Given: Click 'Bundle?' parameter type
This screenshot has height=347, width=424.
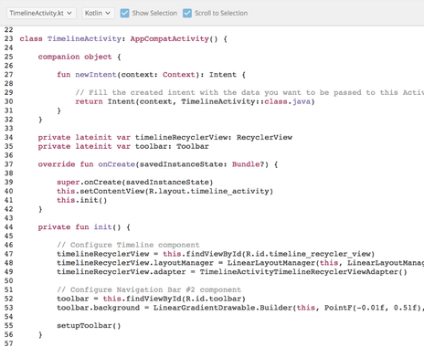Looking at the screenshot, I should tap(248, 164).
